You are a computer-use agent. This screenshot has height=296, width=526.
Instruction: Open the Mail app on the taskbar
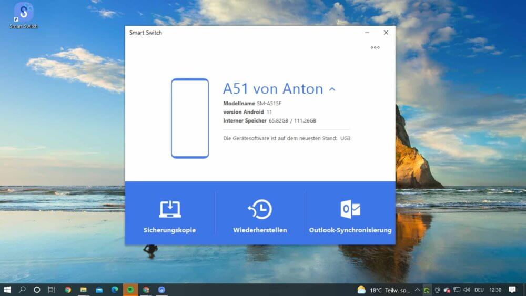99,290
